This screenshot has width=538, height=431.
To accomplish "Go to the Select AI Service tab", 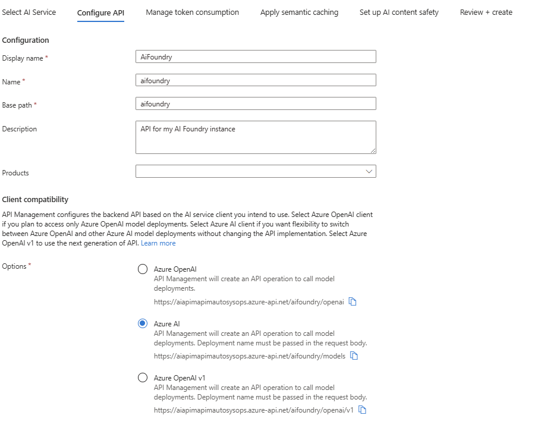I will coord(29,12).
